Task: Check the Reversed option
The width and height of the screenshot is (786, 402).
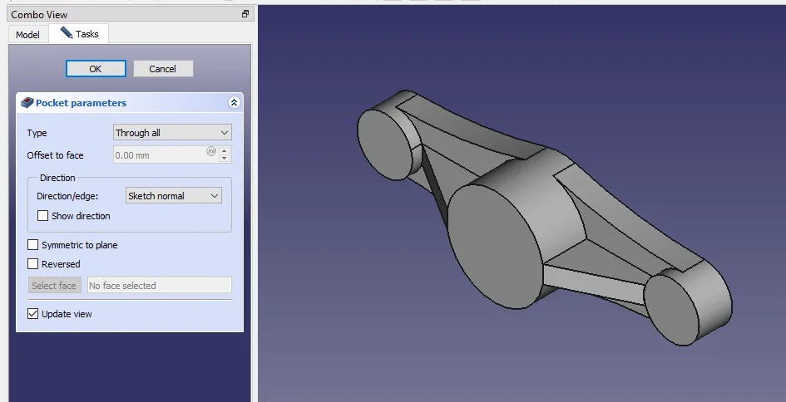Action: pos(33,264)
